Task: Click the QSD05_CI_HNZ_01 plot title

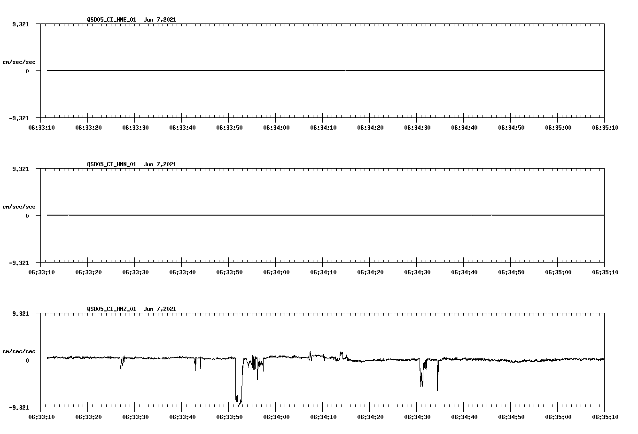Action: (132, 309)
